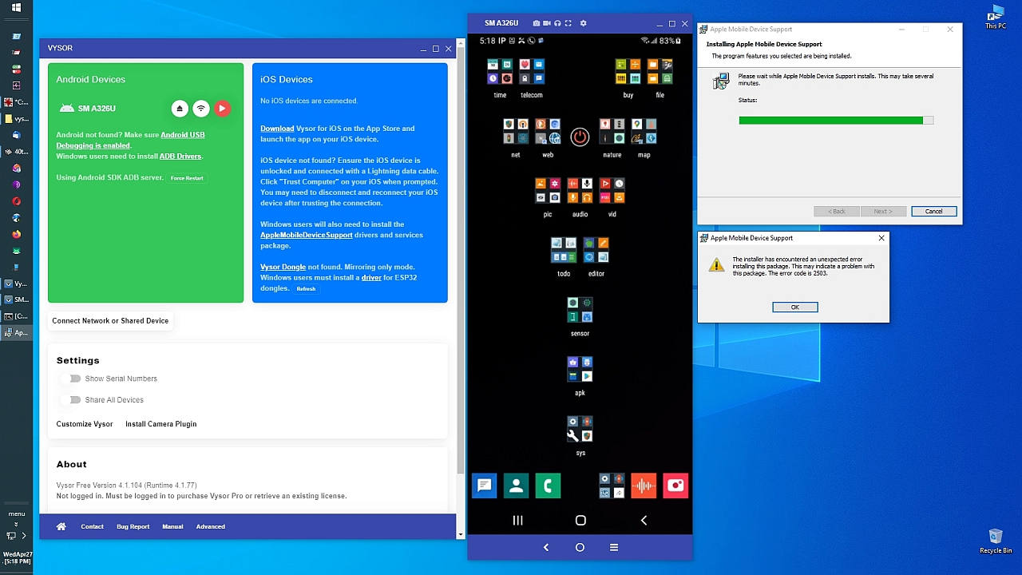Click Vysor's lower bar menu icon
1022x575 pixels.
[x=614, y=548]
